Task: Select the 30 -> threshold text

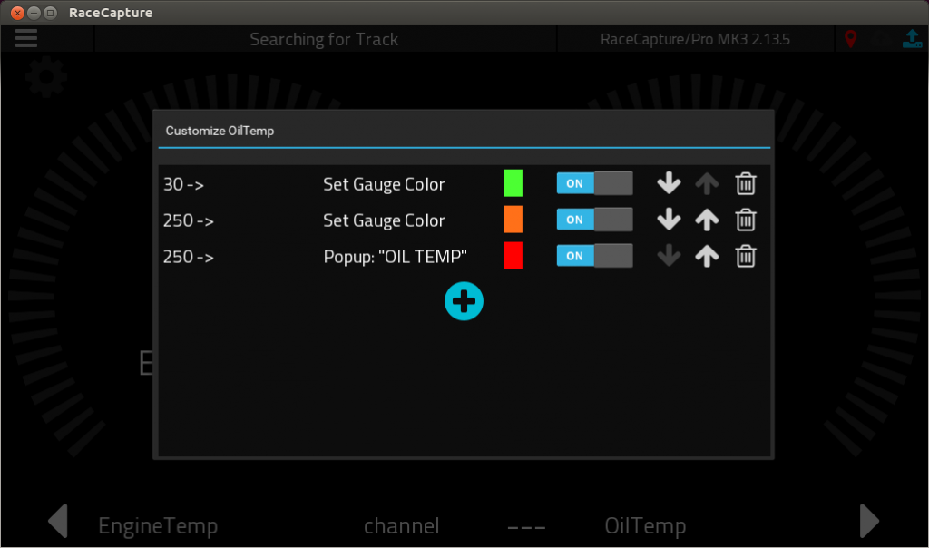Action: [183, 184]
